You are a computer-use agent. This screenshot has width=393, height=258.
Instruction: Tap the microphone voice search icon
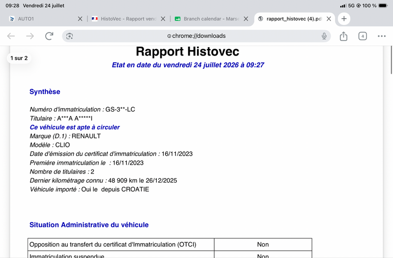click(x=324, y=36)
